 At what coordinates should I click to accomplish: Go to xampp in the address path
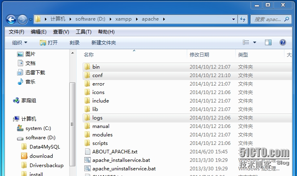(x=123, y=19)
